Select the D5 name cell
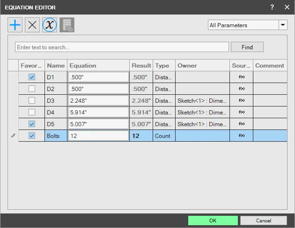The image size is (295, 228). [x=56, y=124]
